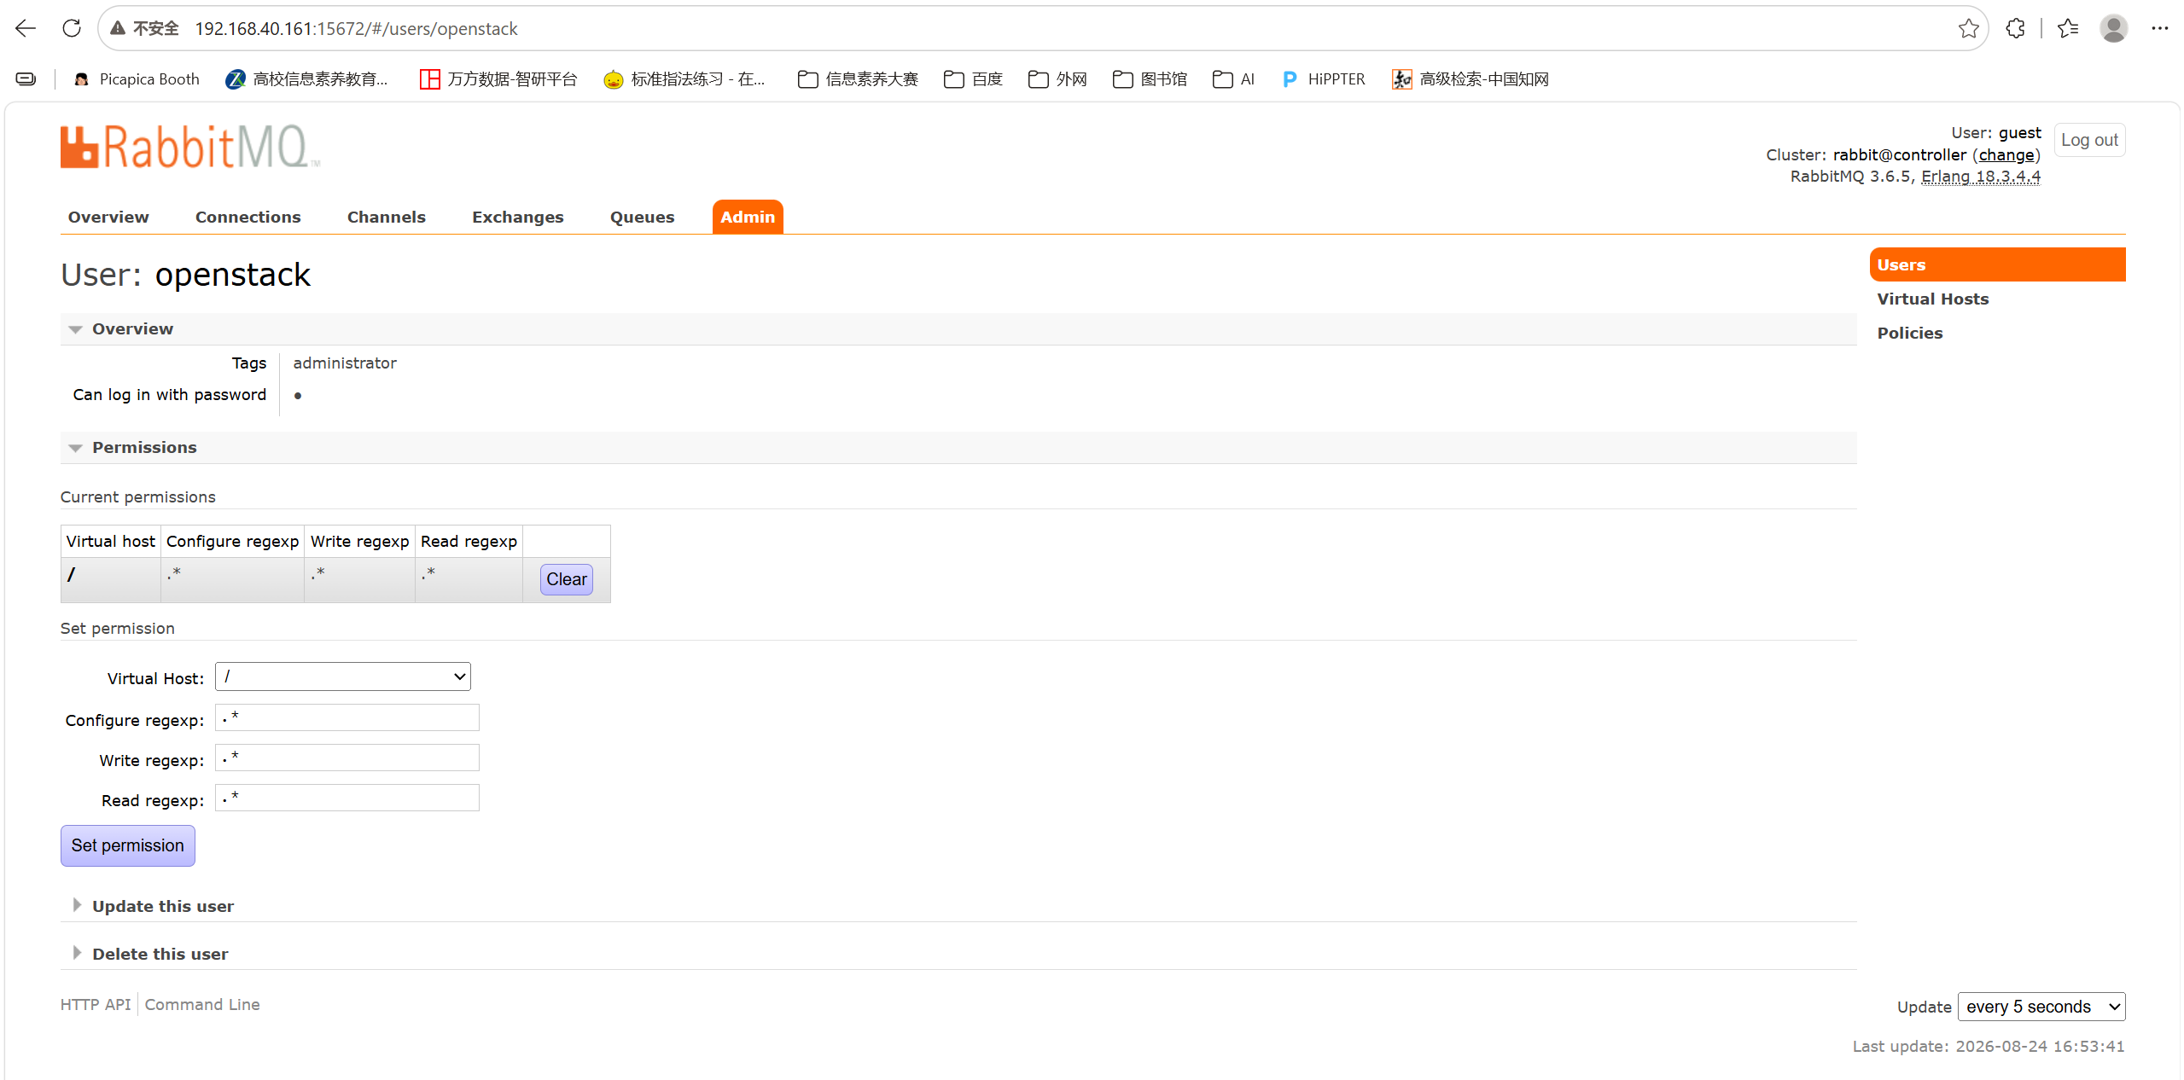Open the browser extensions puzzle icon
Viewport: 2184px width, 1080px height.
tap(2015, 28)
